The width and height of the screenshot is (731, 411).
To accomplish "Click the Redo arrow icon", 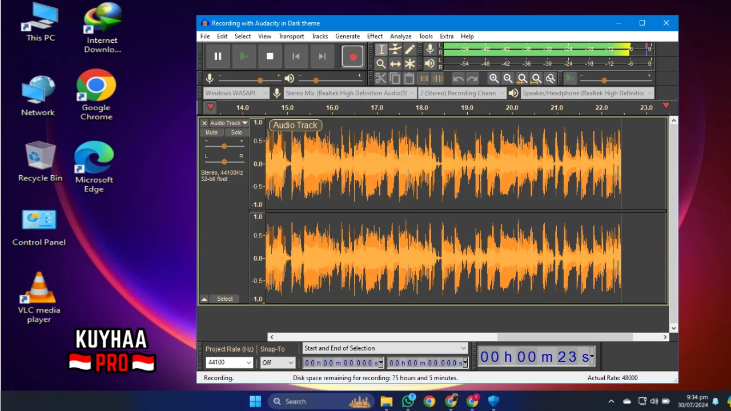I will [x=472, y=78].
